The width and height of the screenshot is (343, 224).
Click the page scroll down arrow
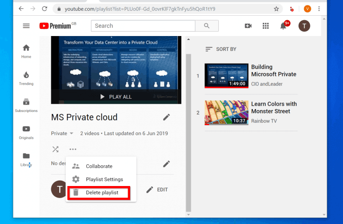point(324,215)
